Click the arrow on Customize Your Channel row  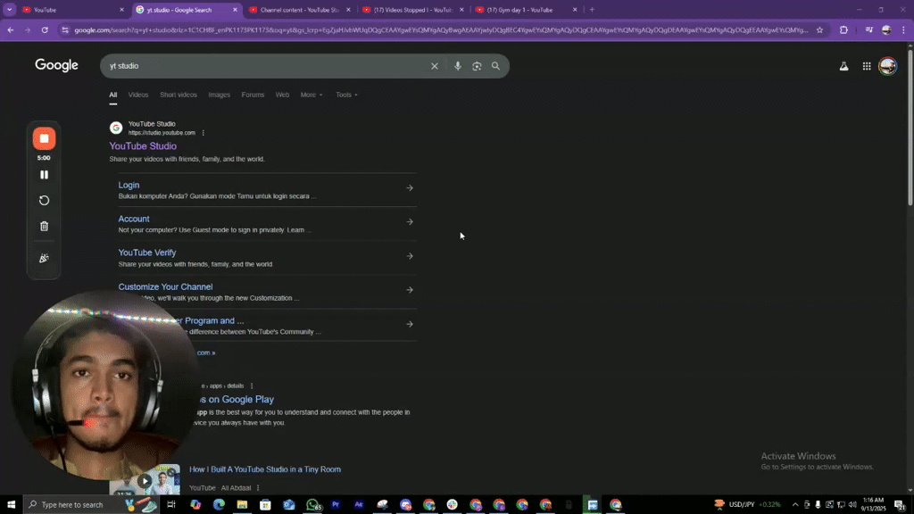[410, 290]
